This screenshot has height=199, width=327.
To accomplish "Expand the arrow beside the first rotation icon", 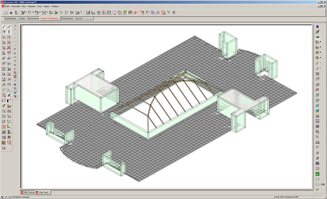I will click(x=321, y=42).
